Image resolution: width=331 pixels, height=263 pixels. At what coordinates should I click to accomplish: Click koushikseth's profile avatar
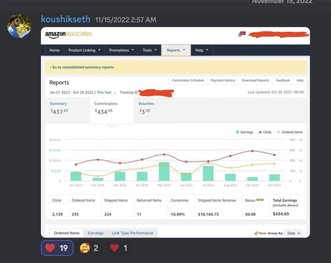point(19,26)
